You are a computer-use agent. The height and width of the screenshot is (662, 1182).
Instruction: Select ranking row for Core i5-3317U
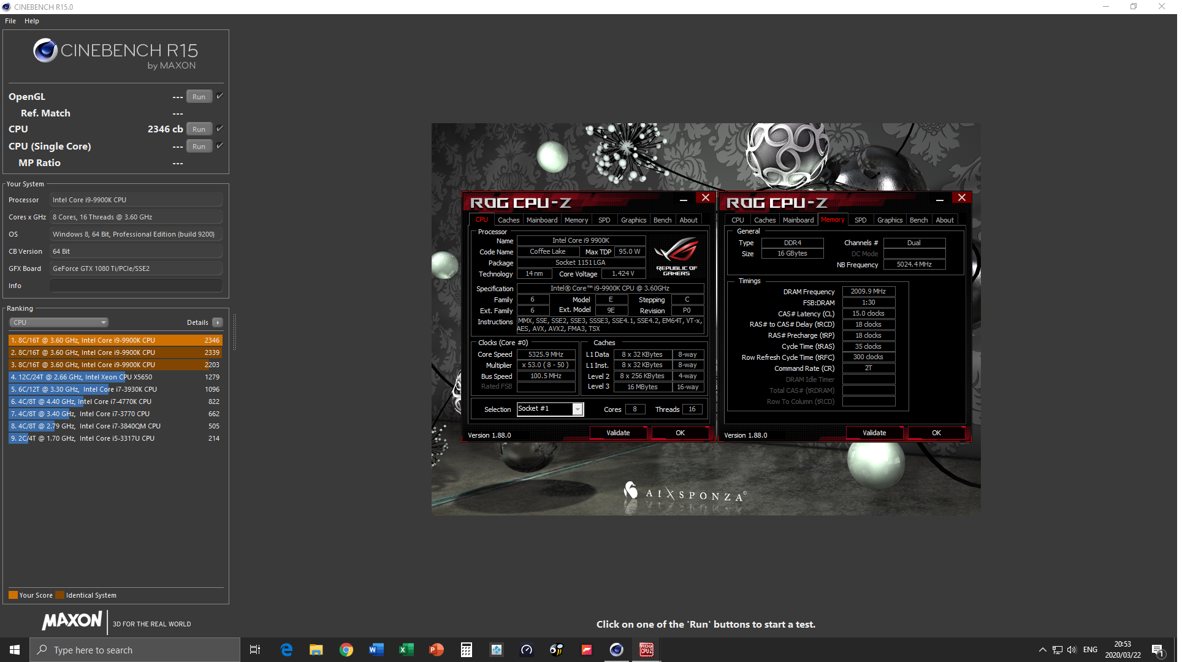(x=115, y=438)
